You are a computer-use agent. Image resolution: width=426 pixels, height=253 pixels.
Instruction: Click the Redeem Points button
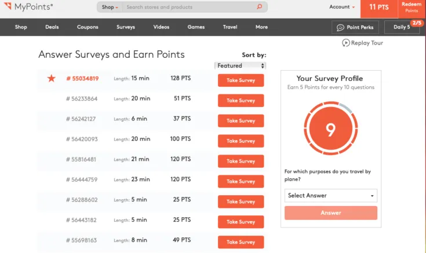[x=412, y=7]
